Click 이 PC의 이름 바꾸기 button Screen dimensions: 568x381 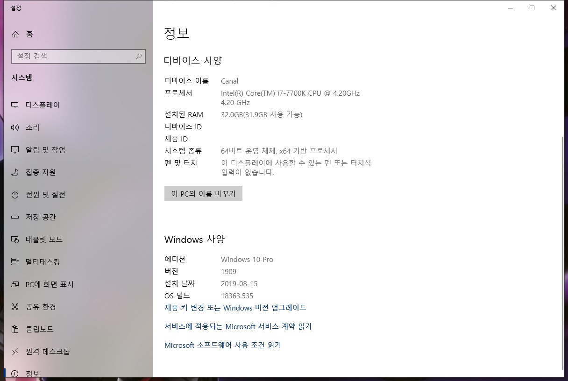click(x=203, y=194)
